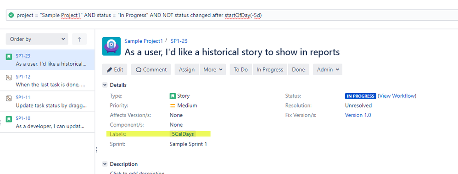Select issue SP1-12 in the list
The height and width of the screenshot is (174, 458).
pos(47,80)
